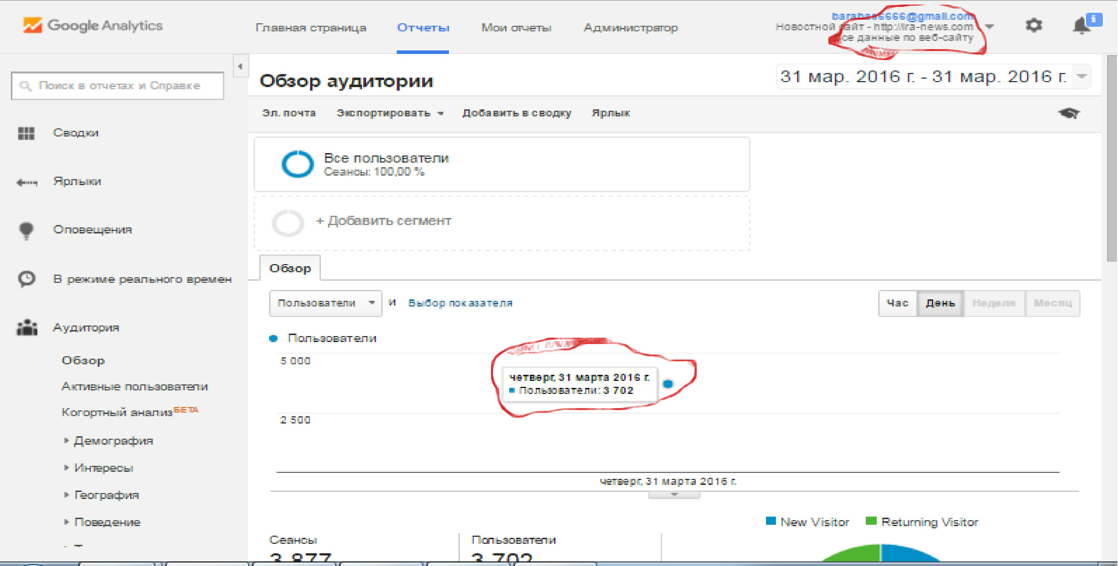Switch chart granularity to День

pyautogui.click(x=940, y=303)
